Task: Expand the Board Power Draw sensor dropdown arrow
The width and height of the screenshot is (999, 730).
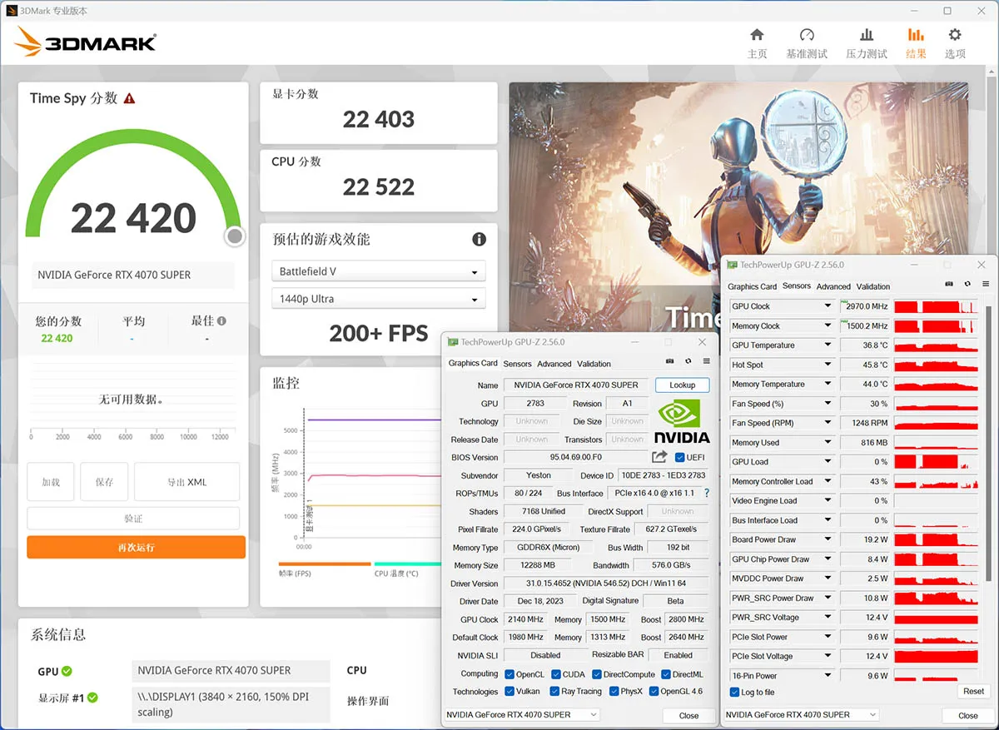Action: (828, 539)
